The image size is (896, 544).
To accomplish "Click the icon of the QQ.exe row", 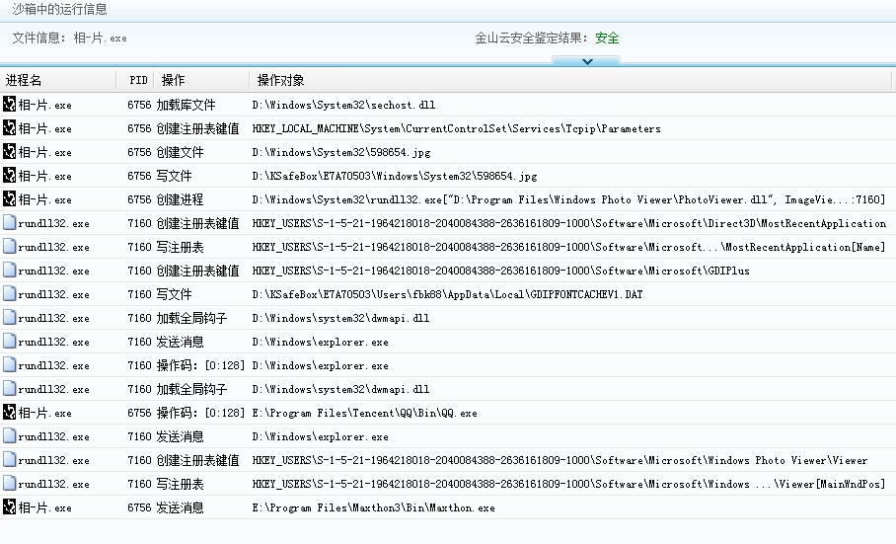I will 9,412.
